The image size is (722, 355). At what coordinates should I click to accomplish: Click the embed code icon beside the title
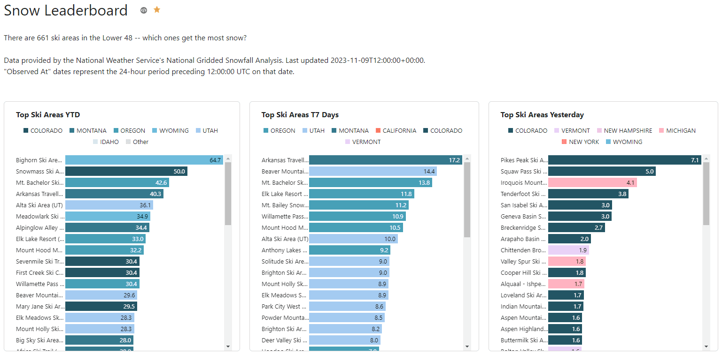point(144,10)
